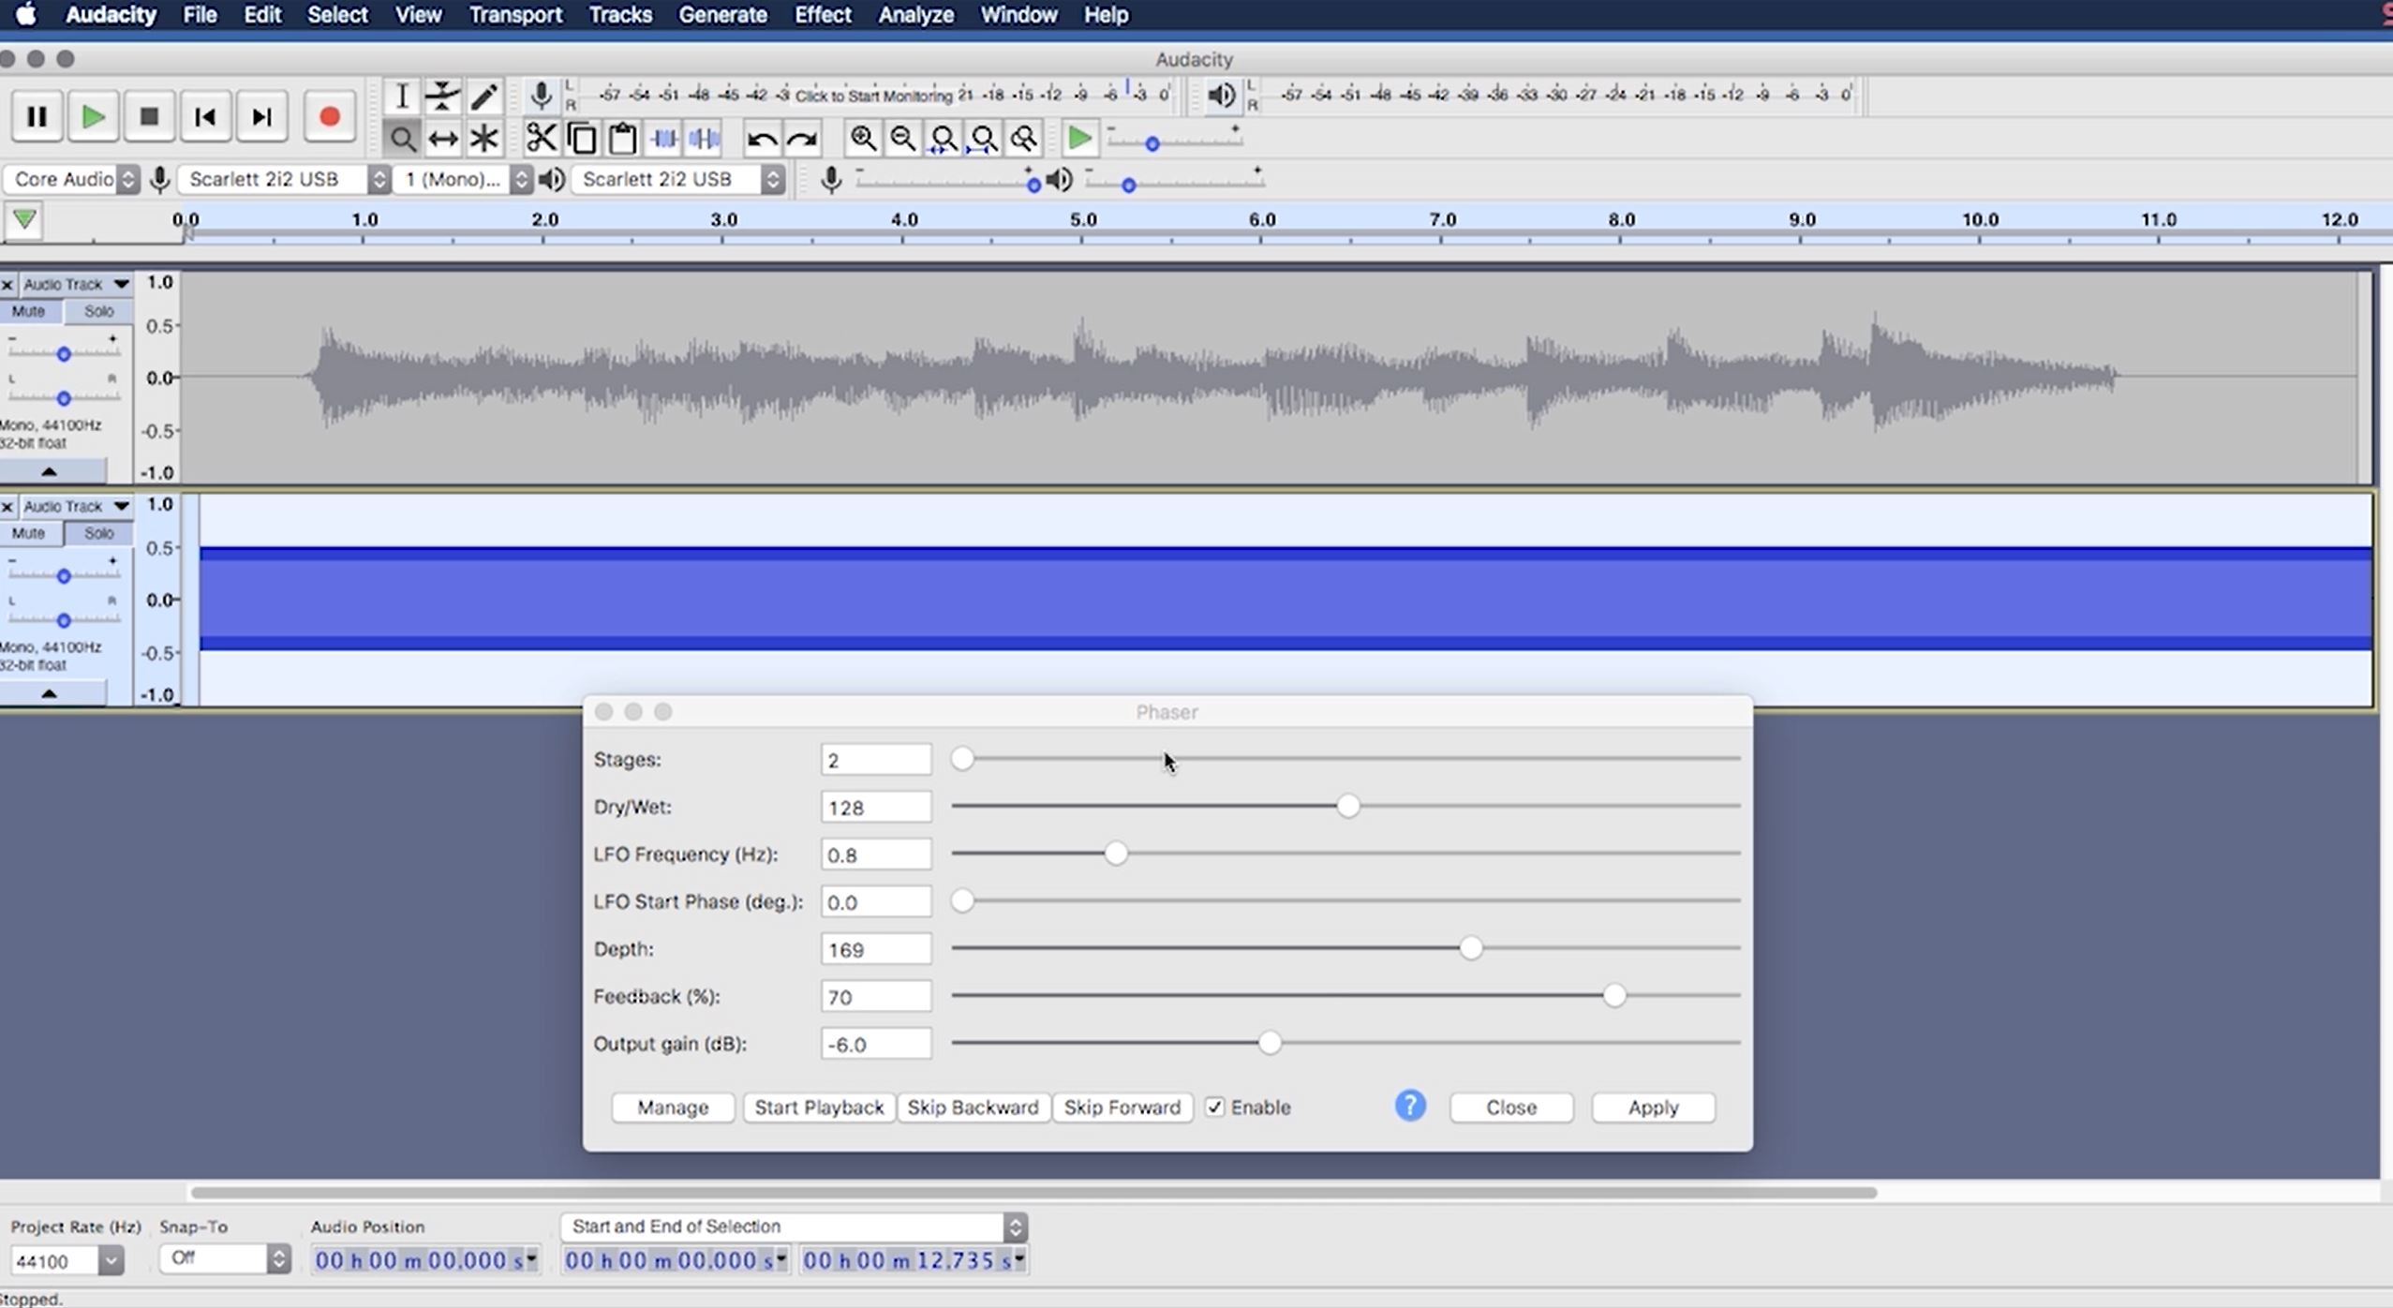Solo the second audio track
The image size is (2393, 1308).
coord(98,532)
